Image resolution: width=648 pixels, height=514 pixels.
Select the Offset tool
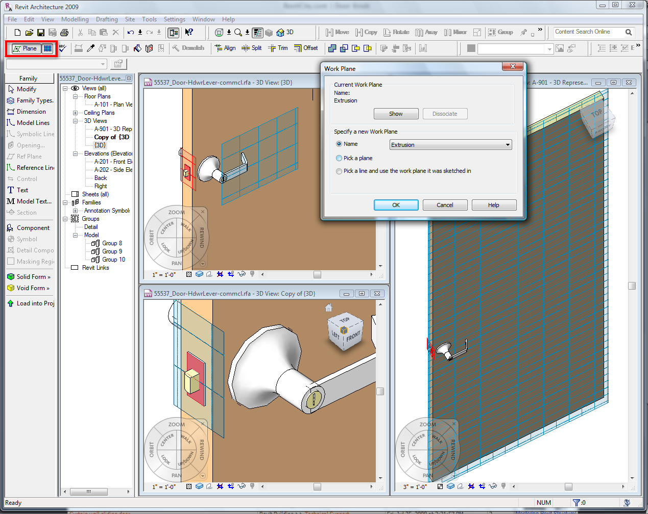(x=306, y=48)
